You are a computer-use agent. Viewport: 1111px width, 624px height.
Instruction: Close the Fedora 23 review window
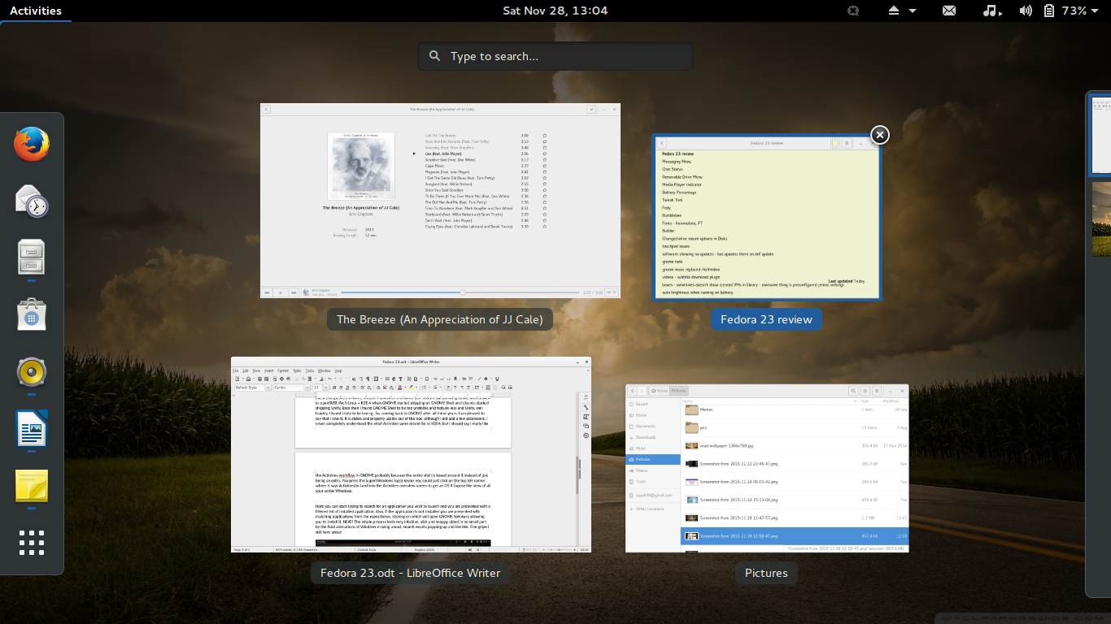point(879,135)
